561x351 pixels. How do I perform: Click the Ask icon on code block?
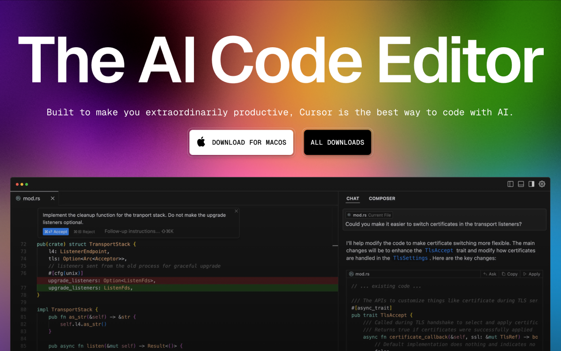click(490, 274)
